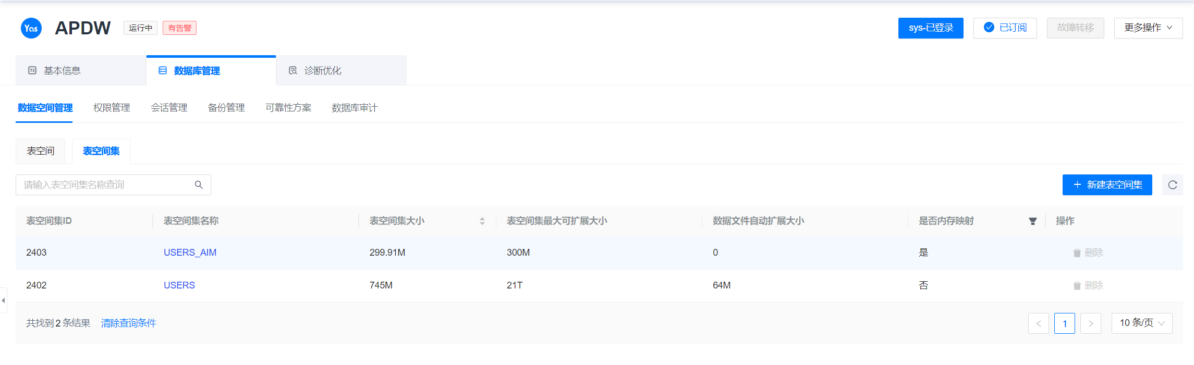Expand the collapsed left sidebar arrow

(x=3, y=300)
